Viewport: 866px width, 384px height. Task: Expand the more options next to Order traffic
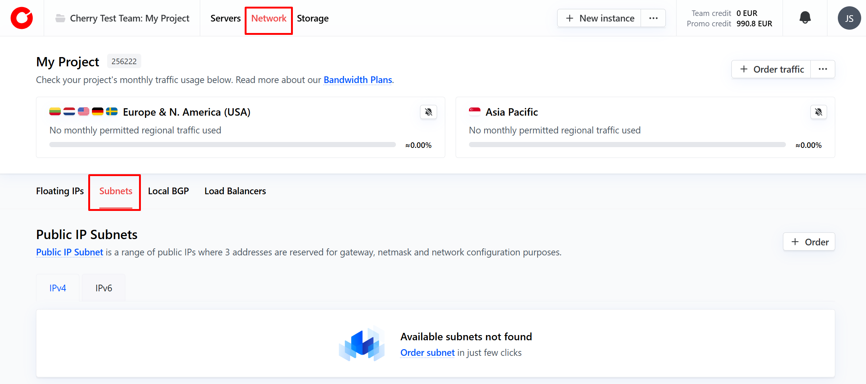[x=823, y=69]
